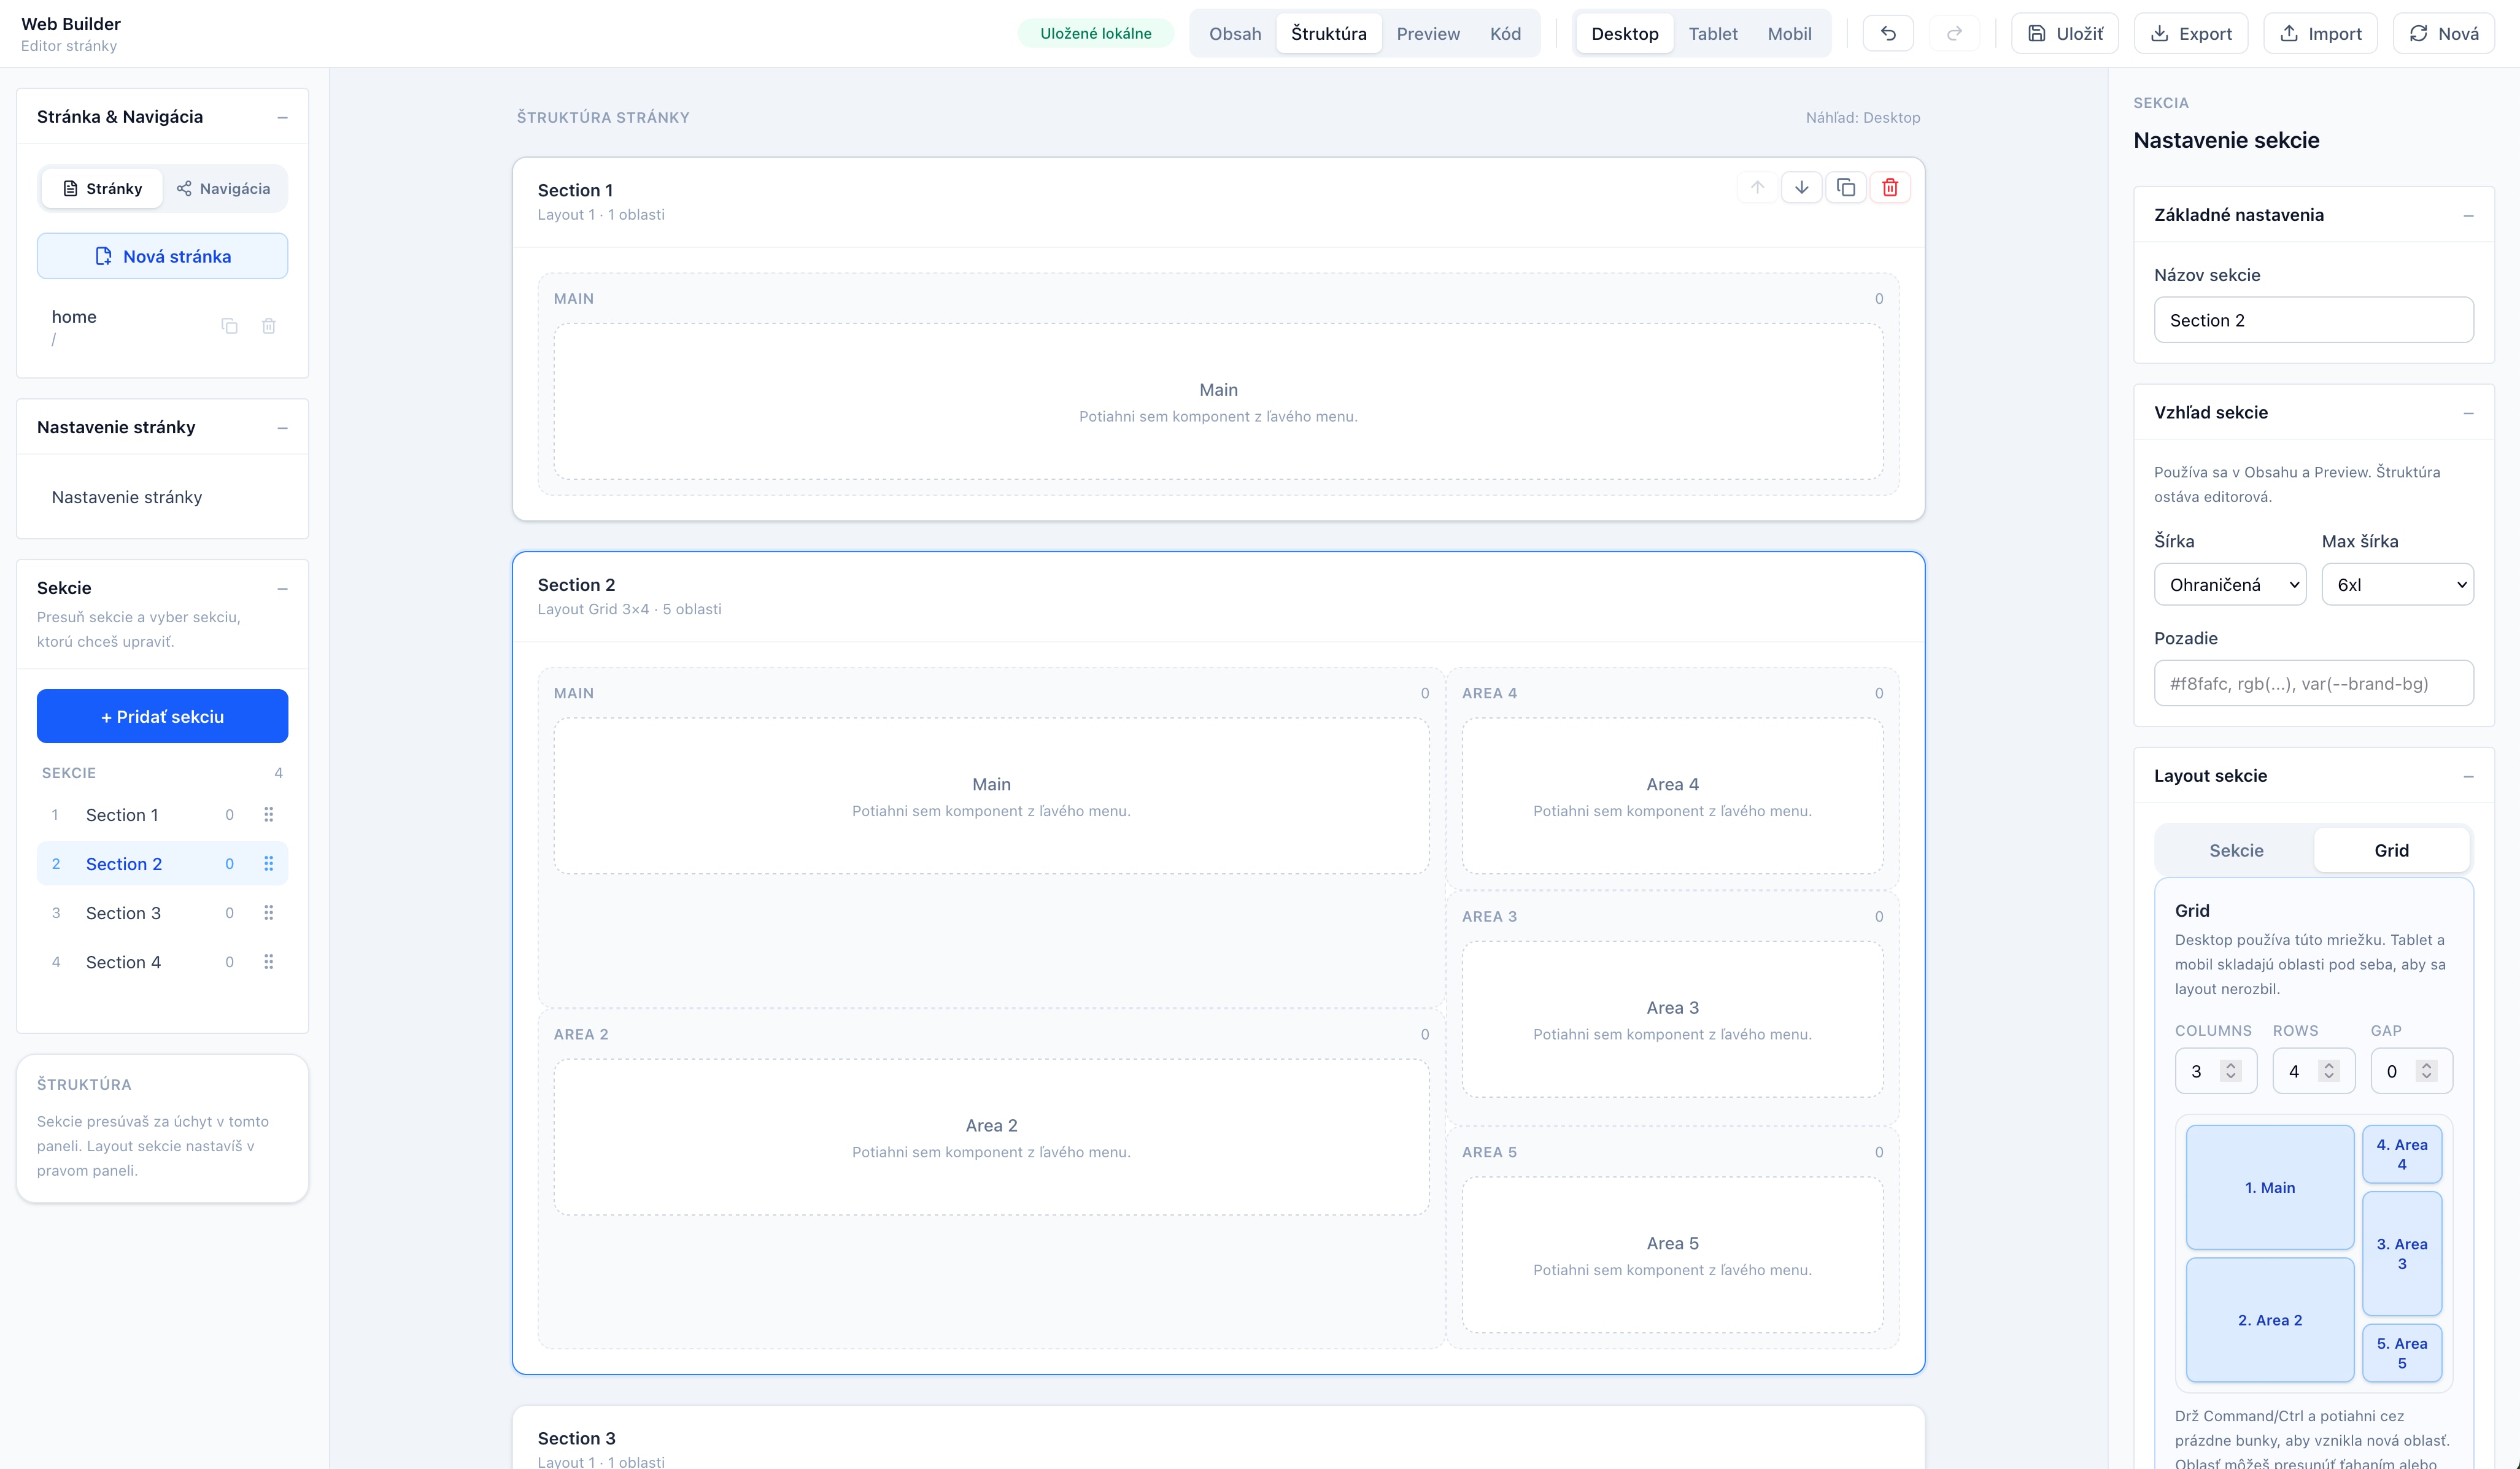The image size is (2520, 1469).
Task: Click the Area 5 drop zone in Section 2
Action: tap(1672, 1255)
